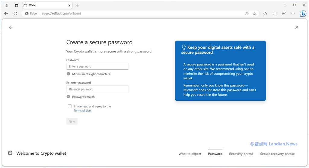Open Settings and more ellipsis menu
This screenshot has height=168, width=309.
[293, 14]
